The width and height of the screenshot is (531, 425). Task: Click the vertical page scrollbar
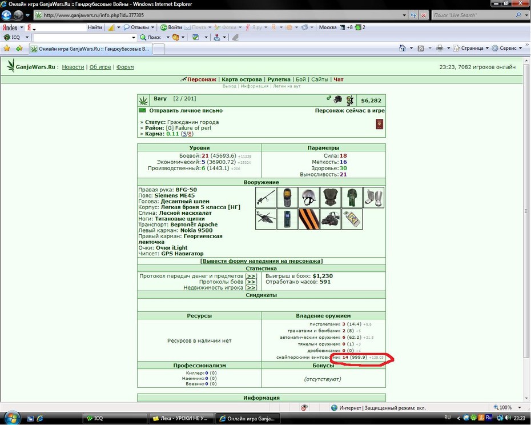coord(526,210)
